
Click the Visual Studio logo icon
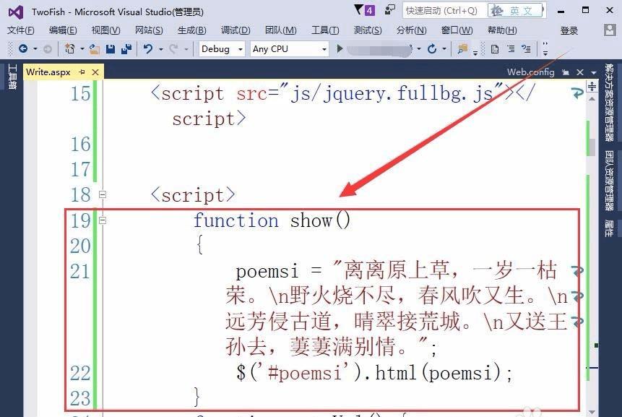[16, 12]
